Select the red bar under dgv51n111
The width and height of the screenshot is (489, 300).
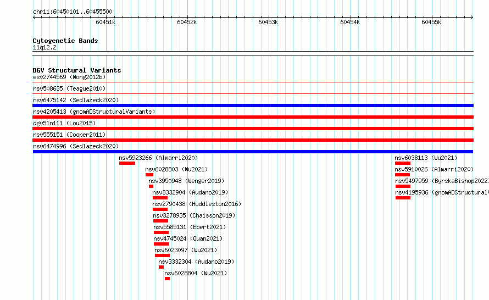click(253, 129)
